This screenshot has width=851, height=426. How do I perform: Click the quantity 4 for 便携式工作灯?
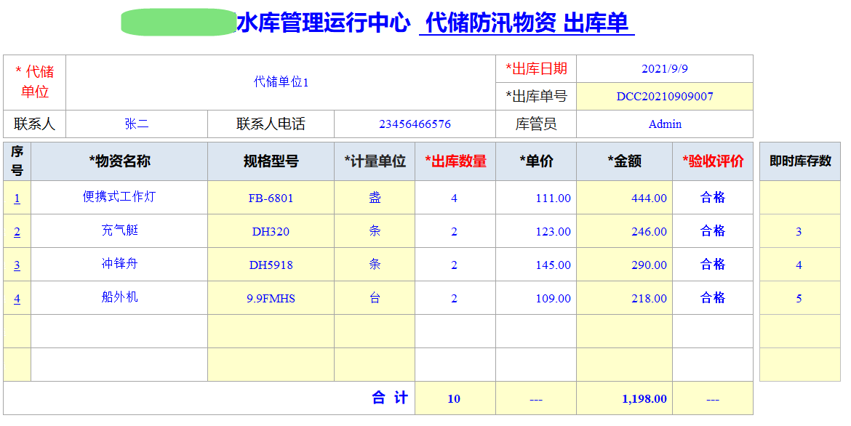(455, 197)
